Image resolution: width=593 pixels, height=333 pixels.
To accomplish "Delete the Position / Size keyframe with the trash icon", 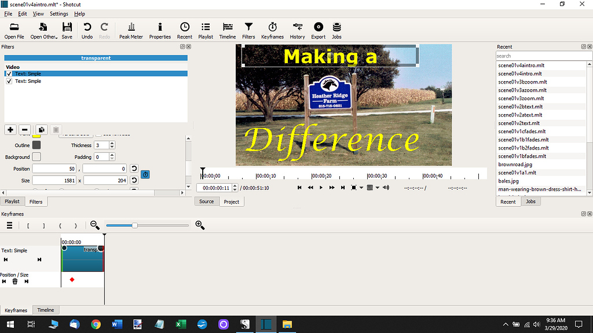I will (x=15, y=281).
